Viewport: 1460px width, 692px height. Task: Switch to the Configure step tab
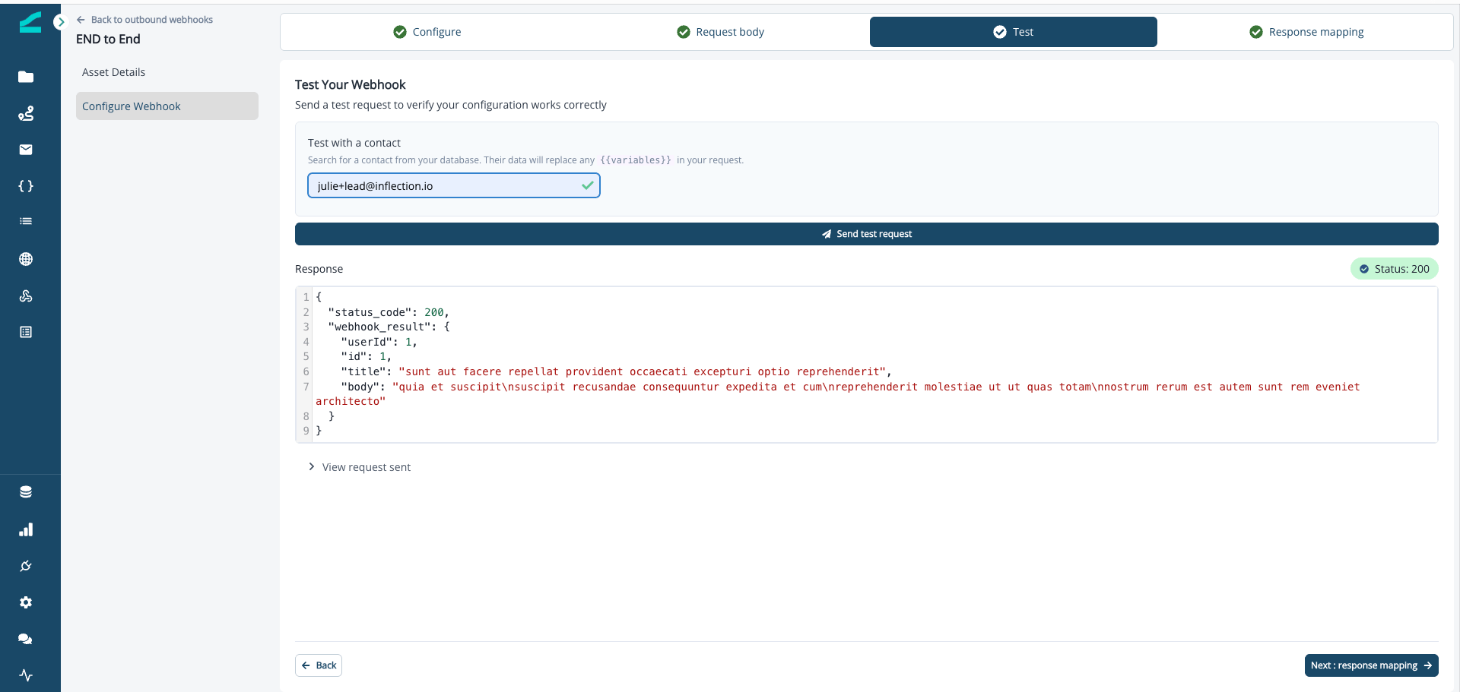(x=427, y=32)
